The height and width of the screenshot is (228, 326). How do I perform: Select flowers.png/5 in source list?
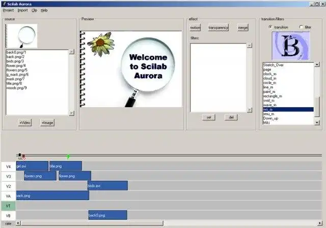(x=17, y=70)
